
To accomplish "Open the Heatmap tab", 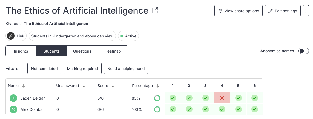I will (x=113, y=51).
